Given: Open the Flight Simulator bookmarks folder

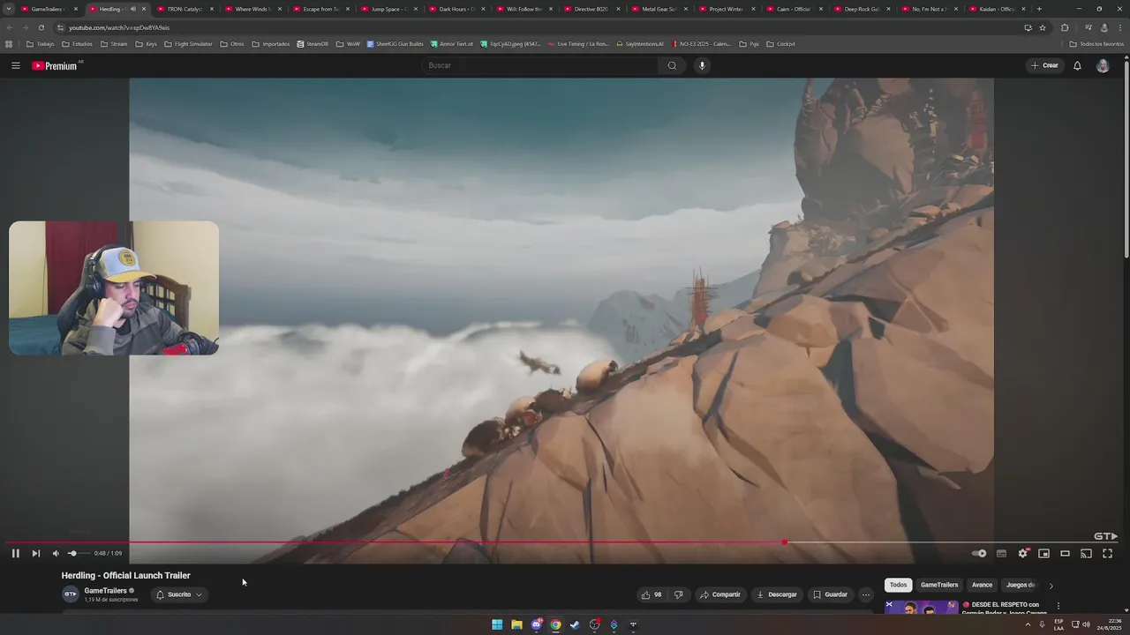Looking at the screenshot, I should point(188,44).
